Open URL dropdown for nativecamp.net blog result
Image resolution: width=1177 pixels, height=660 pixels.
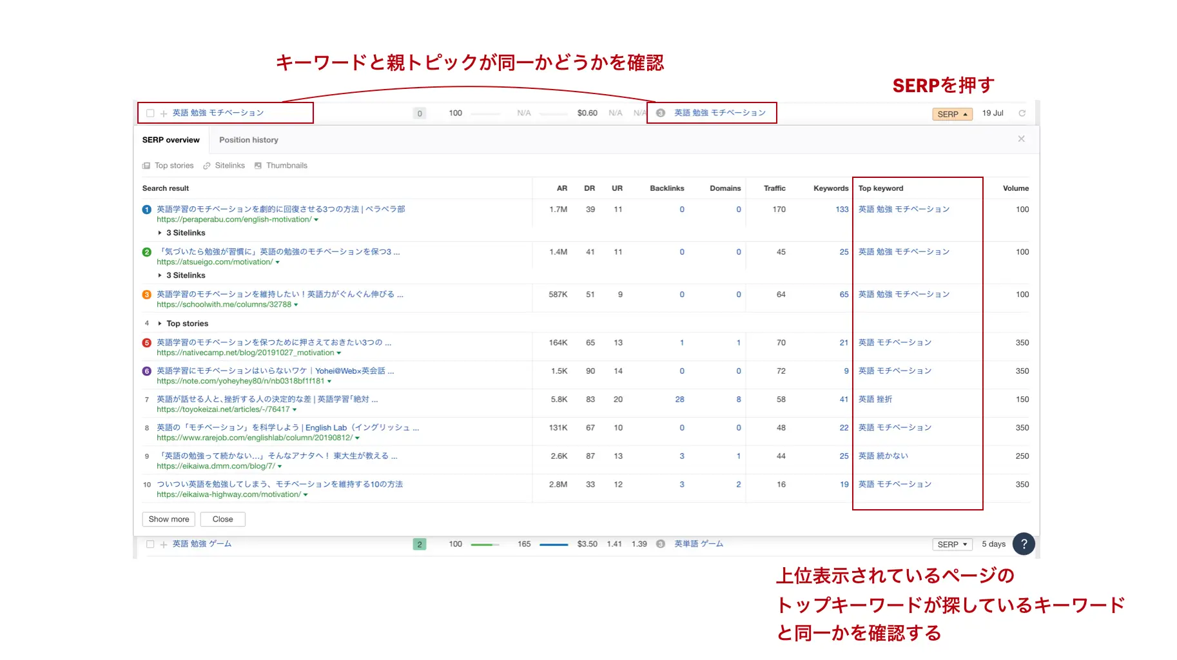point(339,353)
